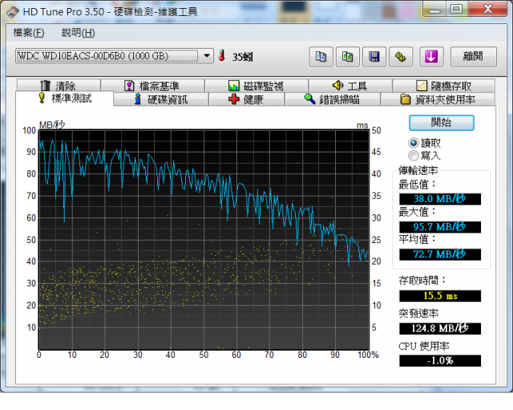Click the burst rate value 124.8 MB/秒
The width and height of the screenshot is (513, 410).
tap(440, 328)
